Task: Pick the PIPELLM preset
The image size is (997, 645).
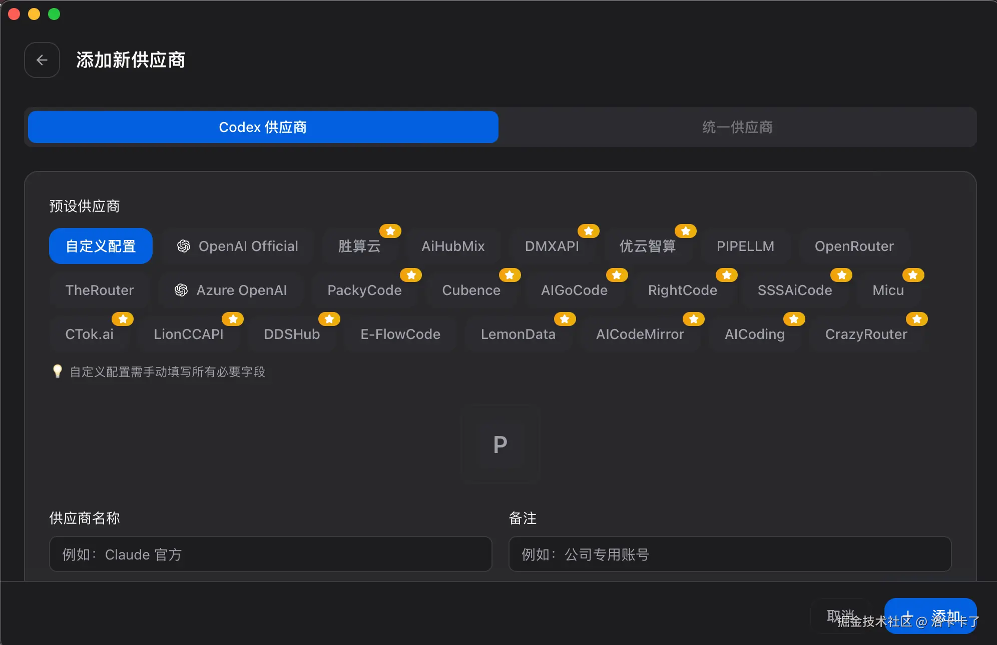Action: [x=745, y=246]
